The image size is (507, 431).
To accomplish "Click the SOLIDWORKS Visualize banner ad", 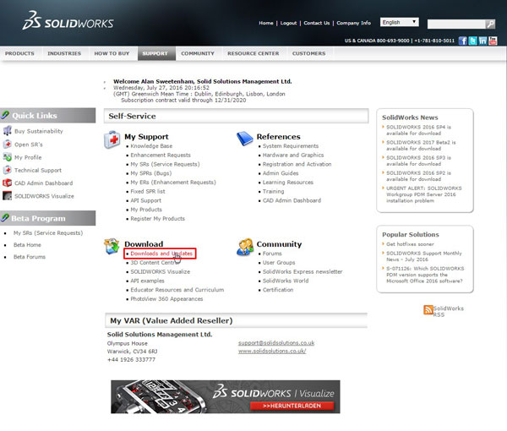I will tap(226, 396).
